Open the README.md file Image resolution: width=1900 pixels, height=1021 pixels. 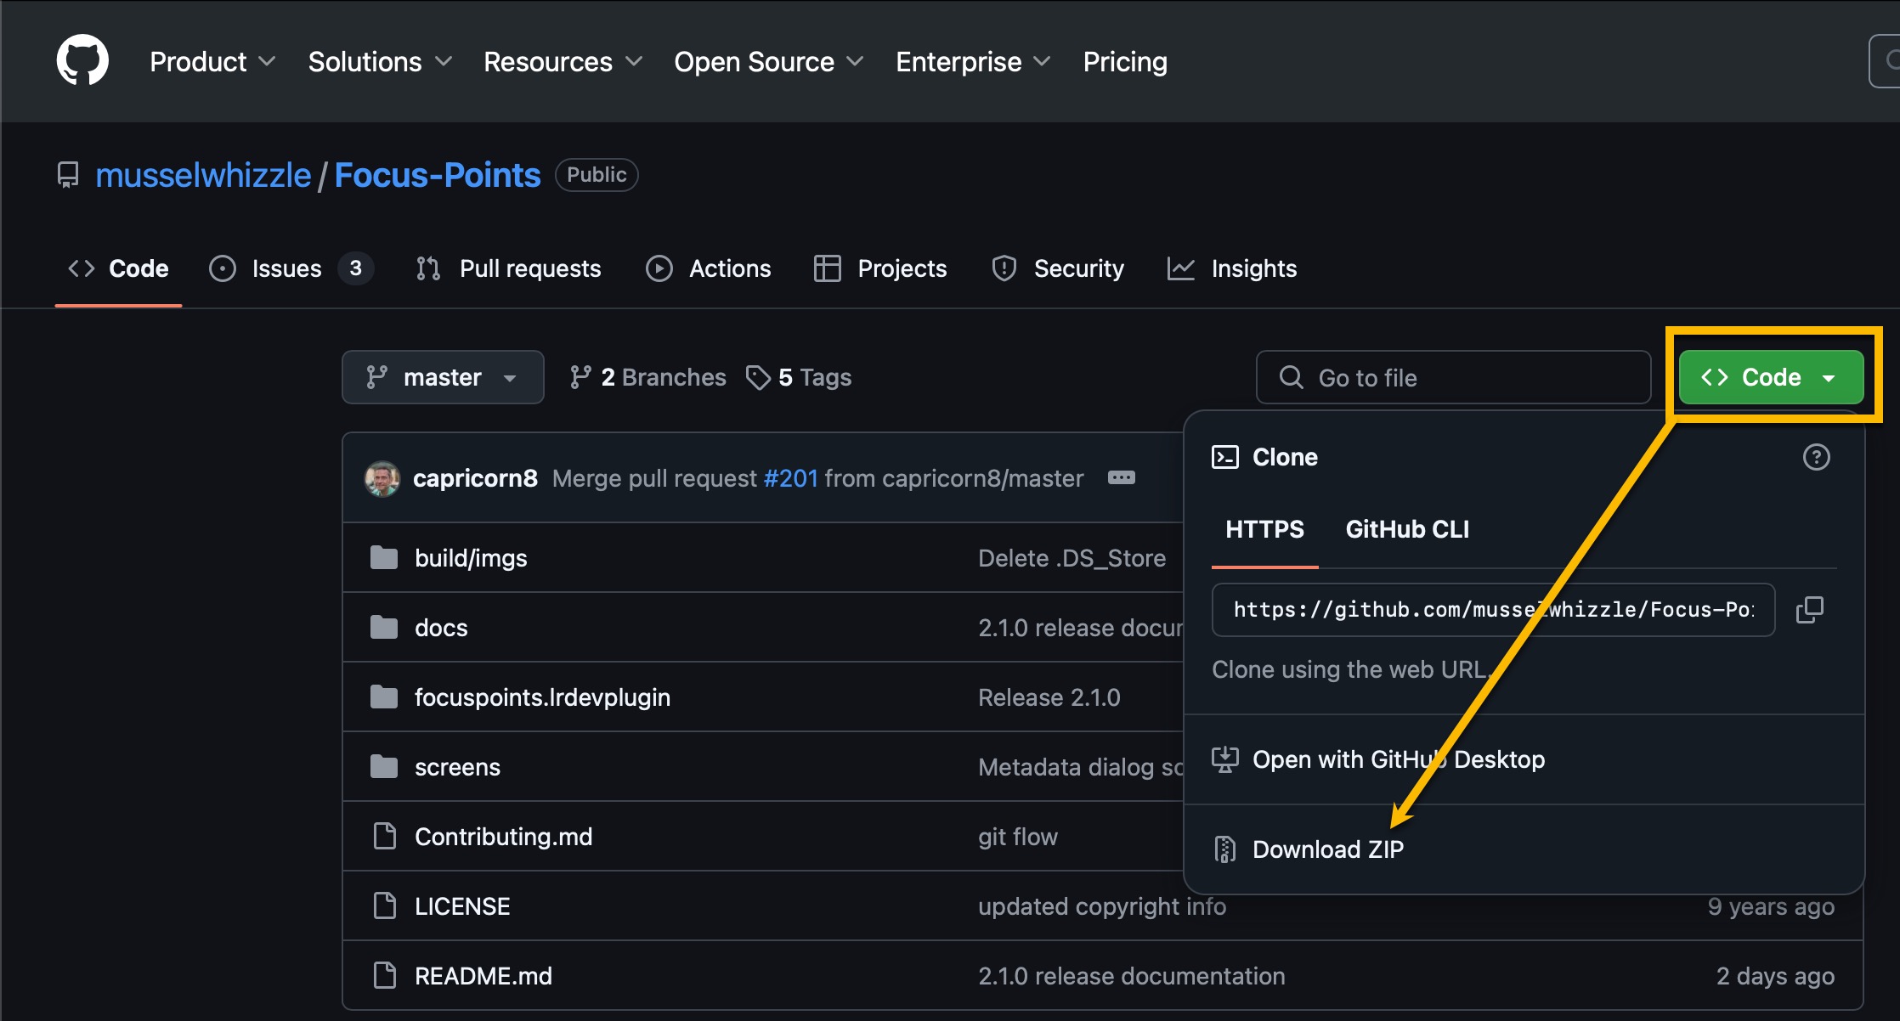[x=483, y=976]
